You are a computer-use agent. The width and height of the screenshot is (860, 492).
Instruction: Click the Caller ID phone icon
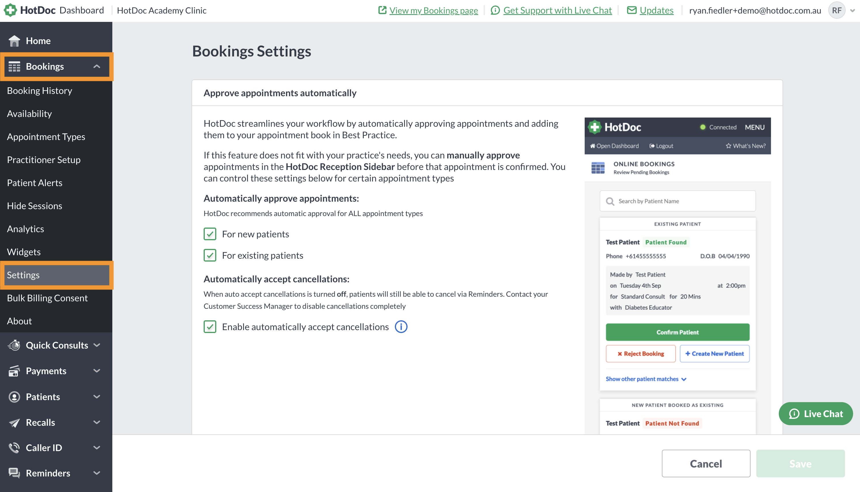coord(14,448)
